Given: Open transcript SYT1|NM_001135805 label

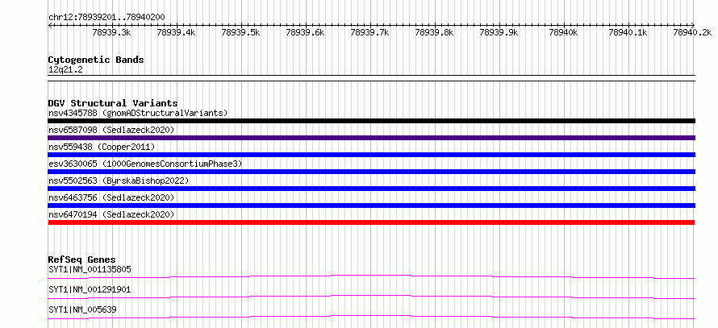Looking at the screenshot, I should point(90,269).
